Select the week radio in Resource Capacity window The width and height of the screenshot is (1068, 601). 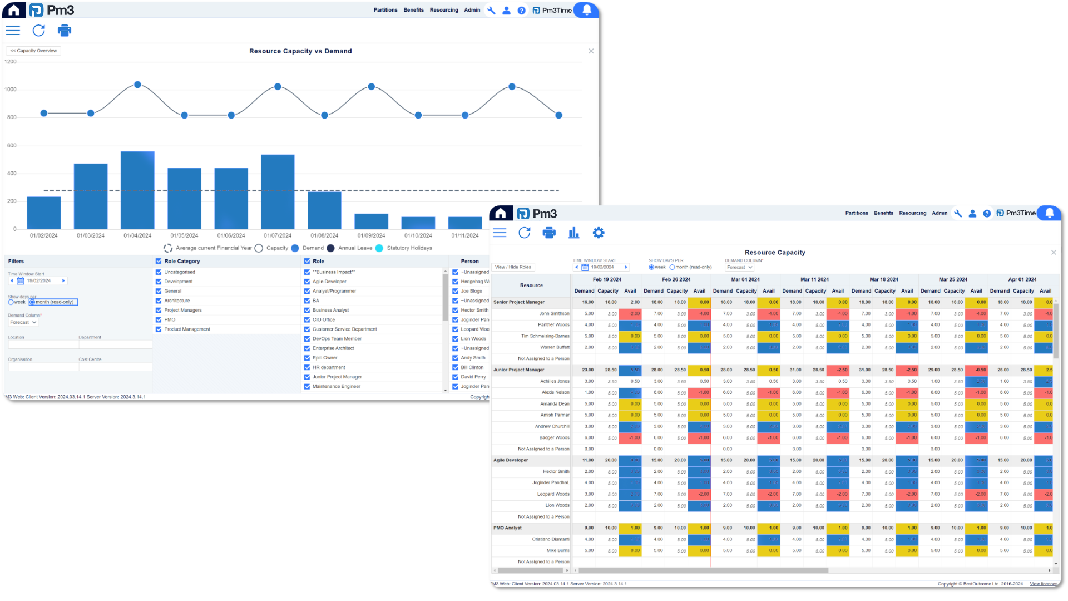click(651, 267)
